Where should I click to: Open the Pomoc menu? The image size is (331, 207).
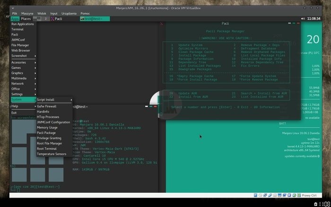(x=85, y=14)
